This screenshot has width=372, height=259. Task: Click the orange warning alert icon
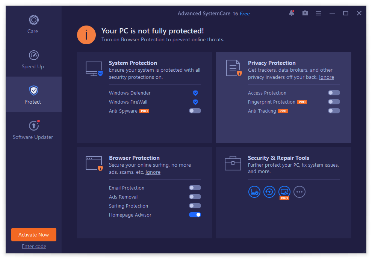[x=86, y=35]
